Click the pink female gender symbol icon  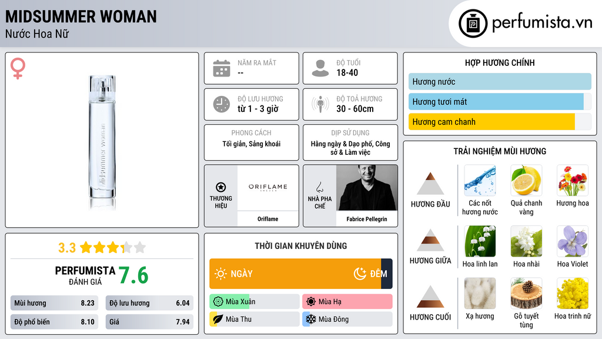coord(18,68)
